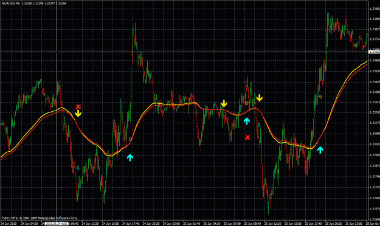Select the small hollow yellow arrow left of the 25 Jun 09:40 peak

coord(247,103)
